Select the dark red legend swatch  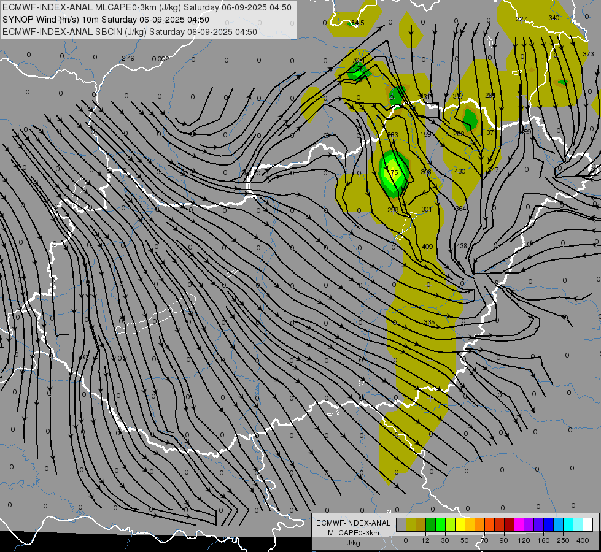coord(510,525)
